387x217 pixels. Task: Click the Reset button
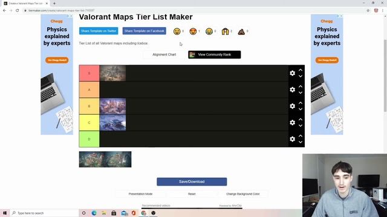[x=192, y=194]
